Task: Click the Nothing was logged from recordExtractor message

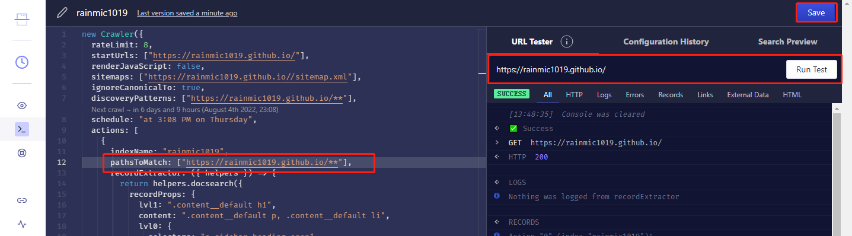Action: (x=594, y=196)
